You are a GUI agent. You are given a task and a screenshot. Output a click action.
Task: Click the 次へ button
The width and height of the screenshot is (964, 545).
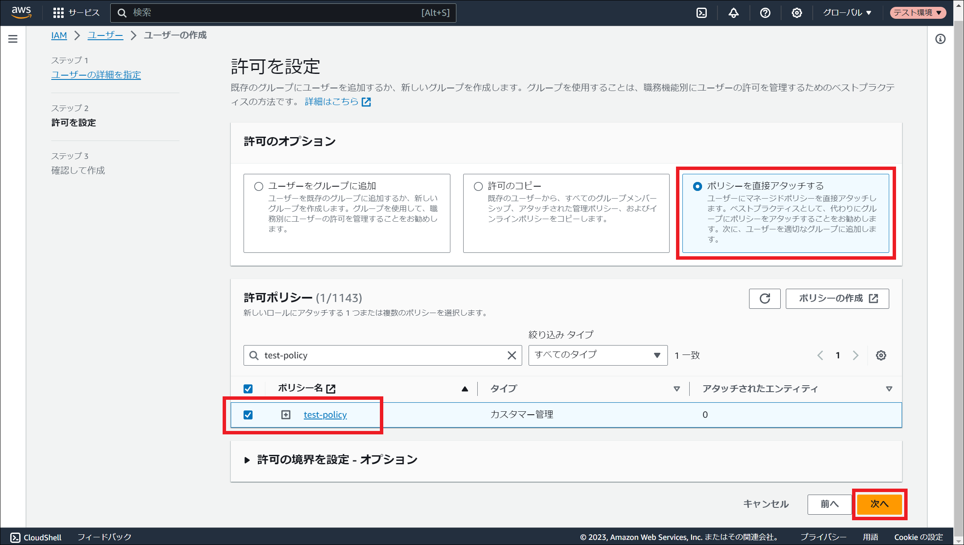(879, 504)
